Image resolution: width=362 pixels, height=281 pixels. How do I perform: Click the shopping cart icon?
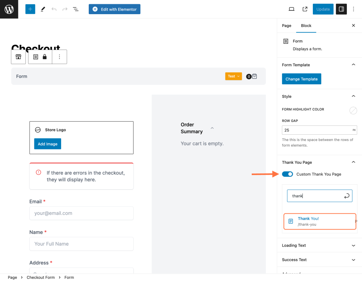coord(255,76)
